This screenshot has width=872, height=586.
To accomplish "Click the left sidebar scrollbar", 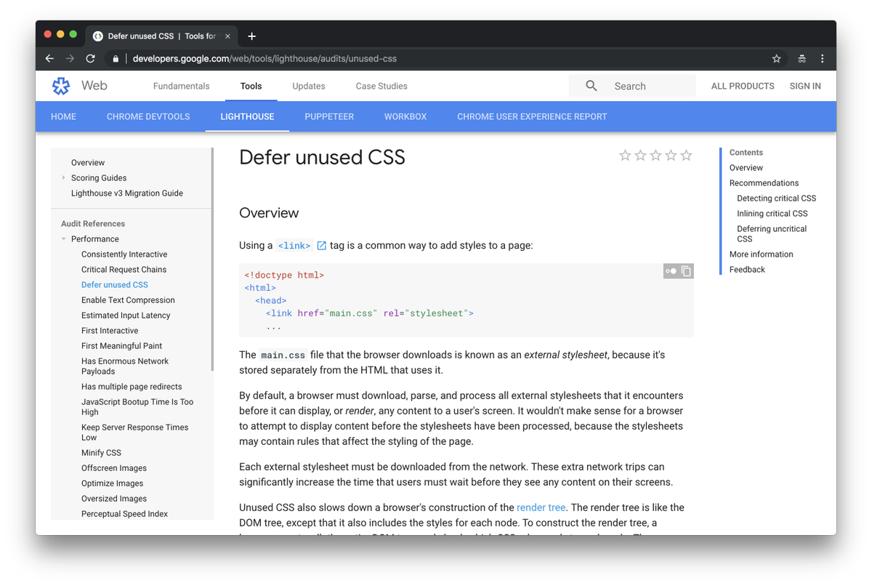I will coord(212,260).
